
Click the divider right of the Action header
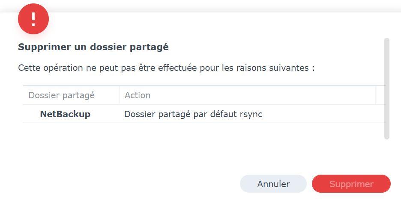(375, 95)
